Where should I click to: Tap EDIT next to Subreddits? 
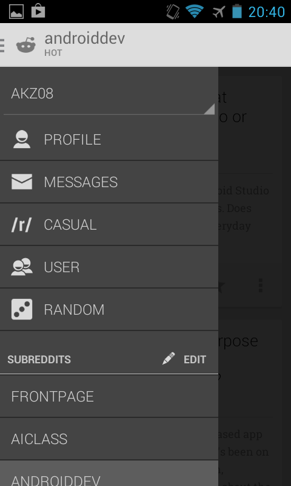tap(195, 360)
